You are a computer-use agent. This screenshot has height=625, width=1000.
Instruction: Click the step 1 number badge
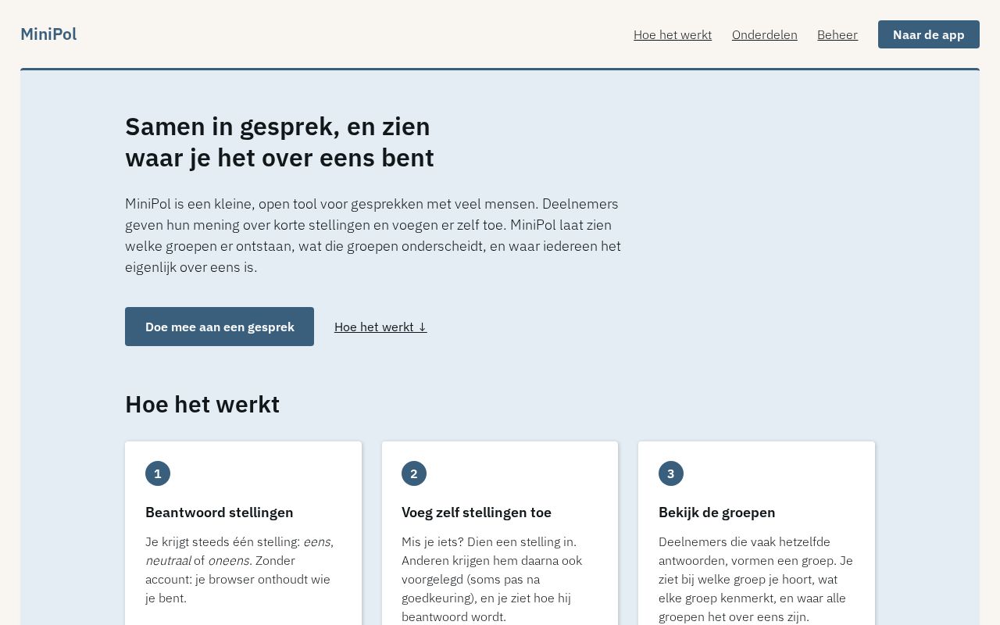click(158, 473)
